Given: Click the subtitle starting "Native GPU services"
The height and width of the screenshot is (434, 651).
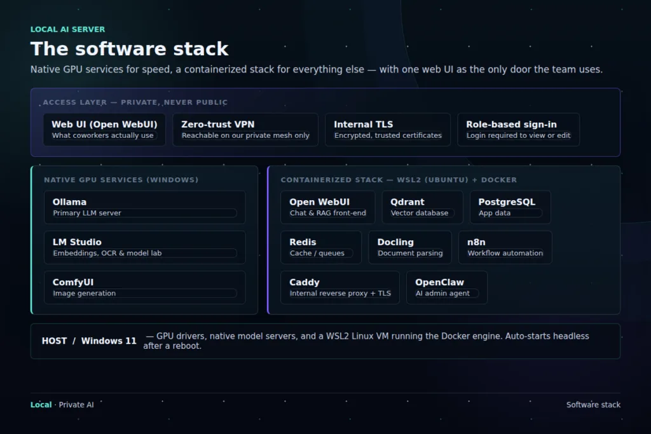Looking at the screenshot, I should point(317,69).
